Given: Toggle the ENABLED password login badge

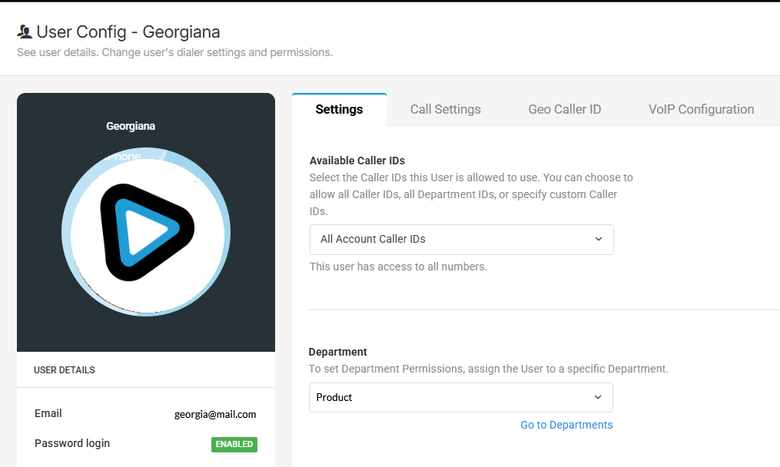Looking at the screenshot, I should click(x=234, y=444).
